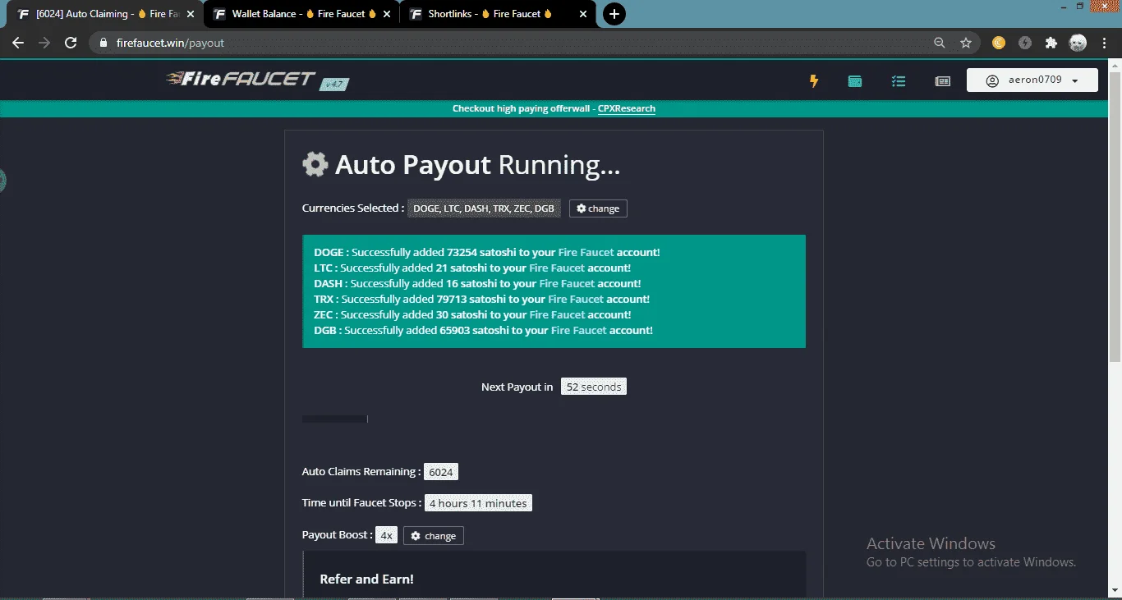This screenshot has height=600, width=1122.
Task: Click the Chrome profile avatar icon
Action: [1078, 43]
